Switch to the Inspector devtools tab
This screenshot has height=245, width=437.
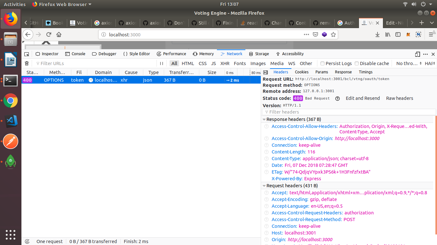47,54
